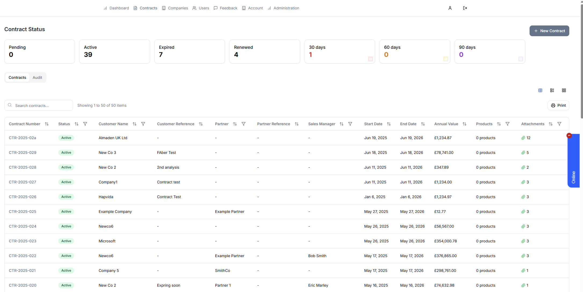
Task: Toggle the 30 days pink square
Action: click(371, 59)
